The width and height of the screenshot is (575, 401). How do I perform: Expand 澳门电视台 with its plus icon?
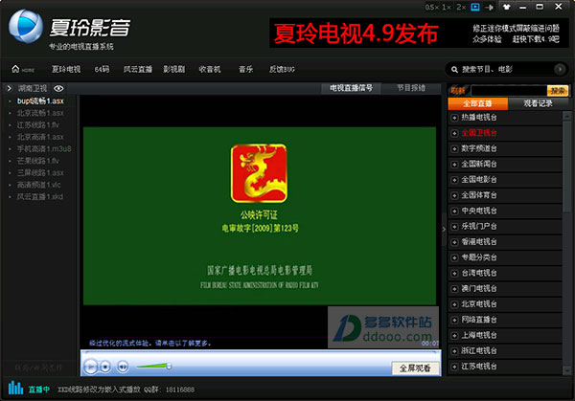[x=454, y=289]
